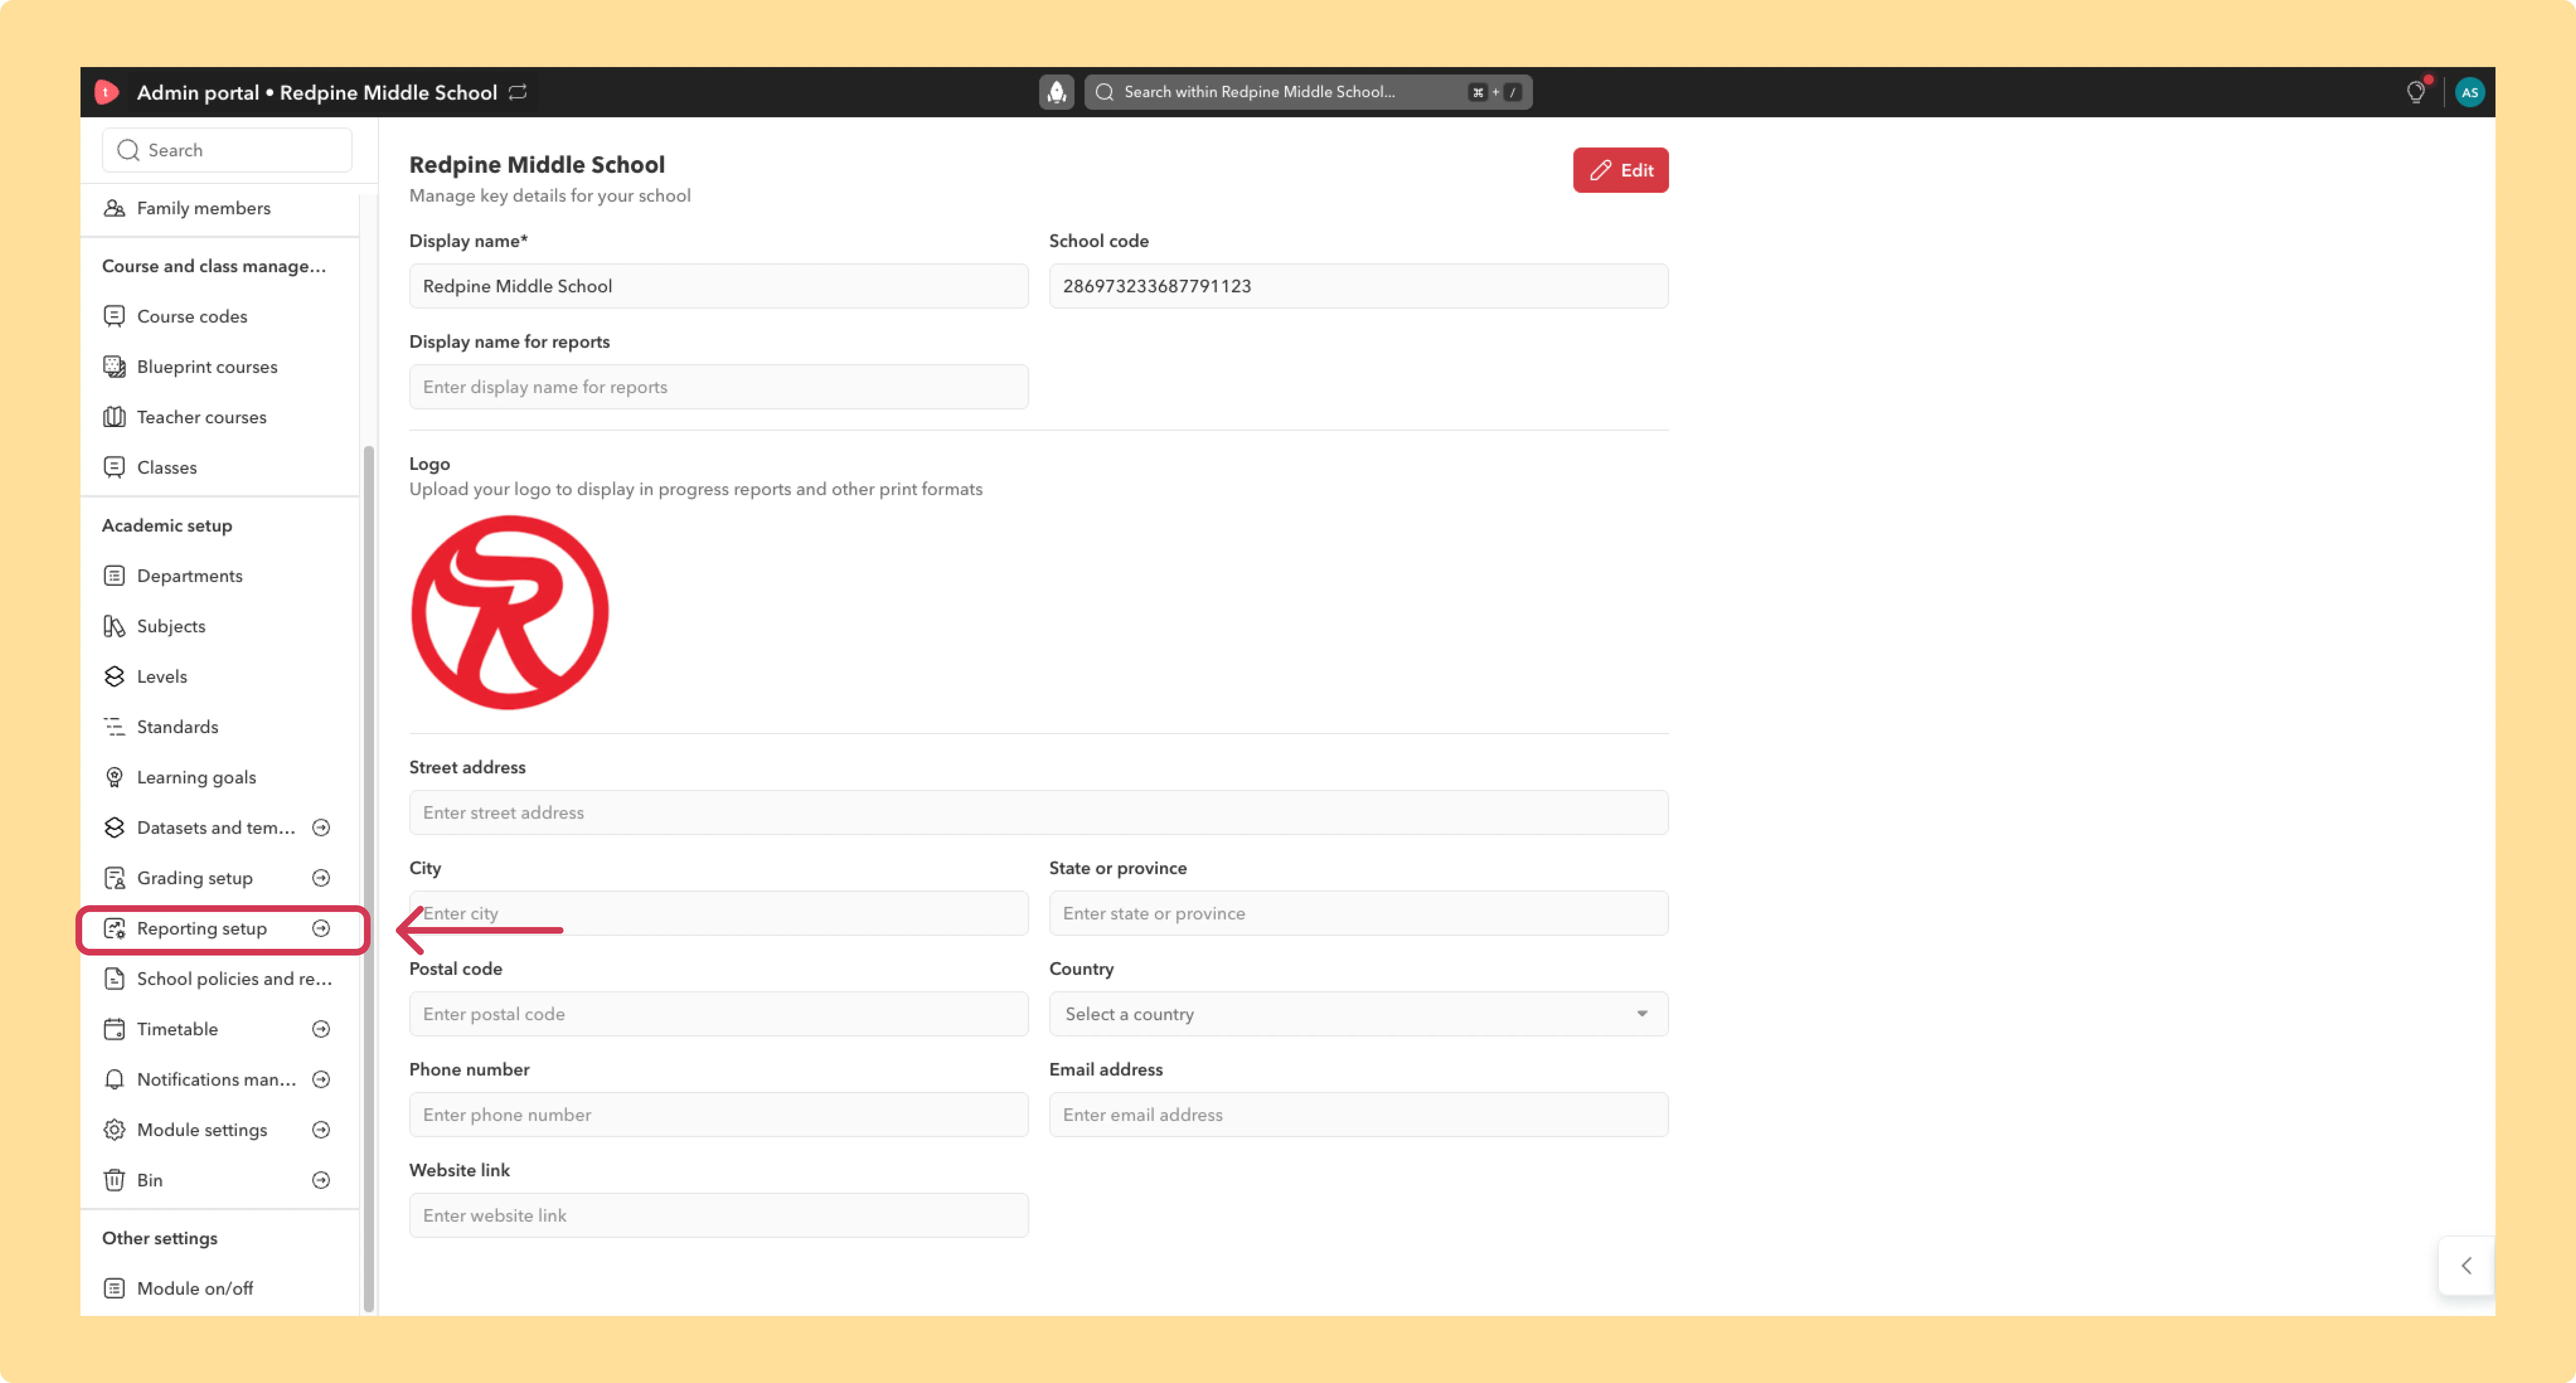Click the sidebar vertical scrollbar
The image size is (2576, 1383).
369,879
